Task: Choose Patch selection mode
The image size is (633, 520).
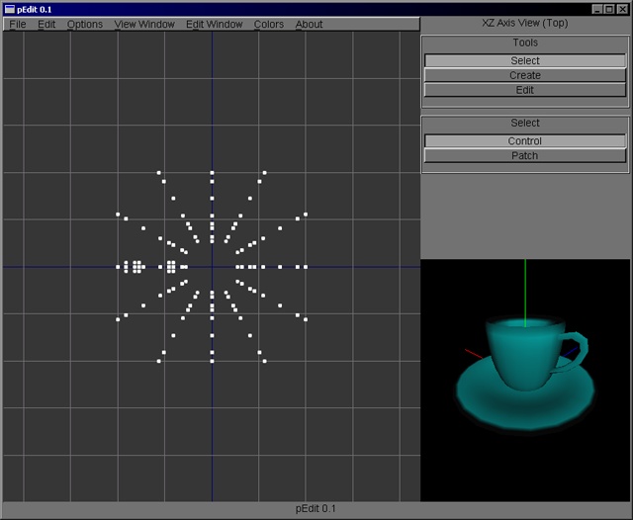Action: (525, 155)
